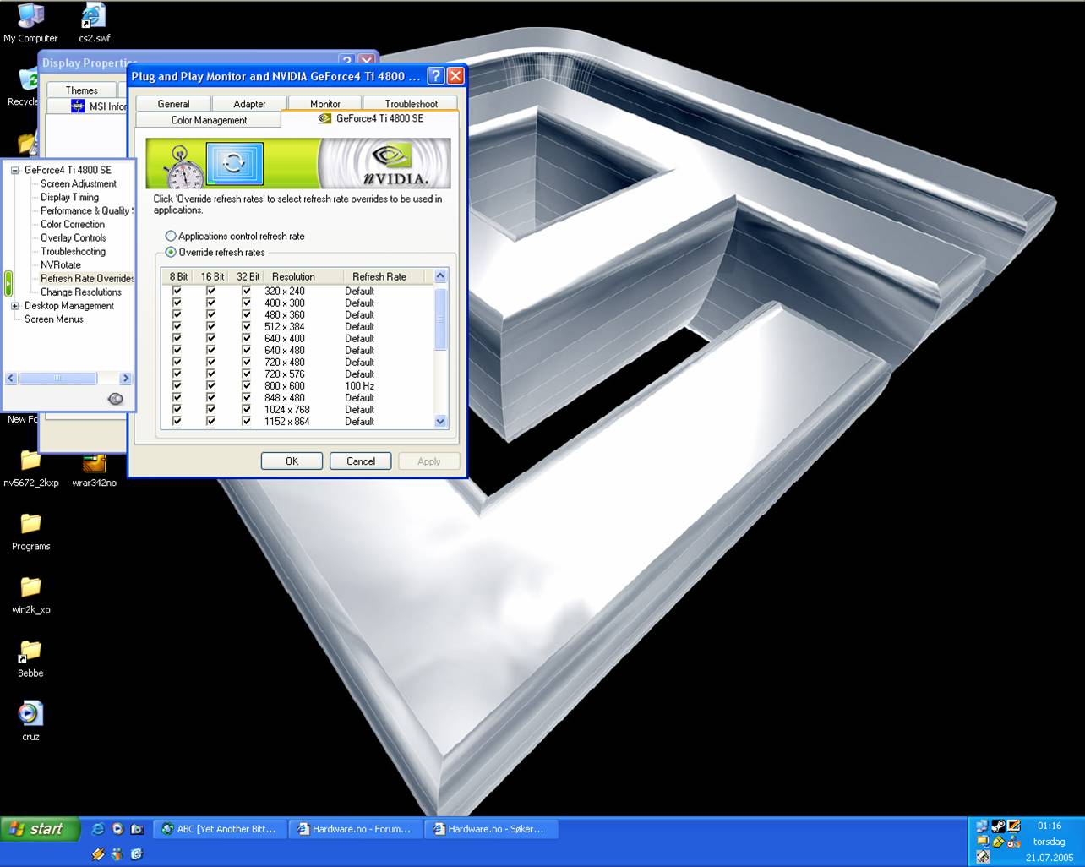
Task: Switch to Hardware.no - Søker taskbar window
Action: pos(489,829)
